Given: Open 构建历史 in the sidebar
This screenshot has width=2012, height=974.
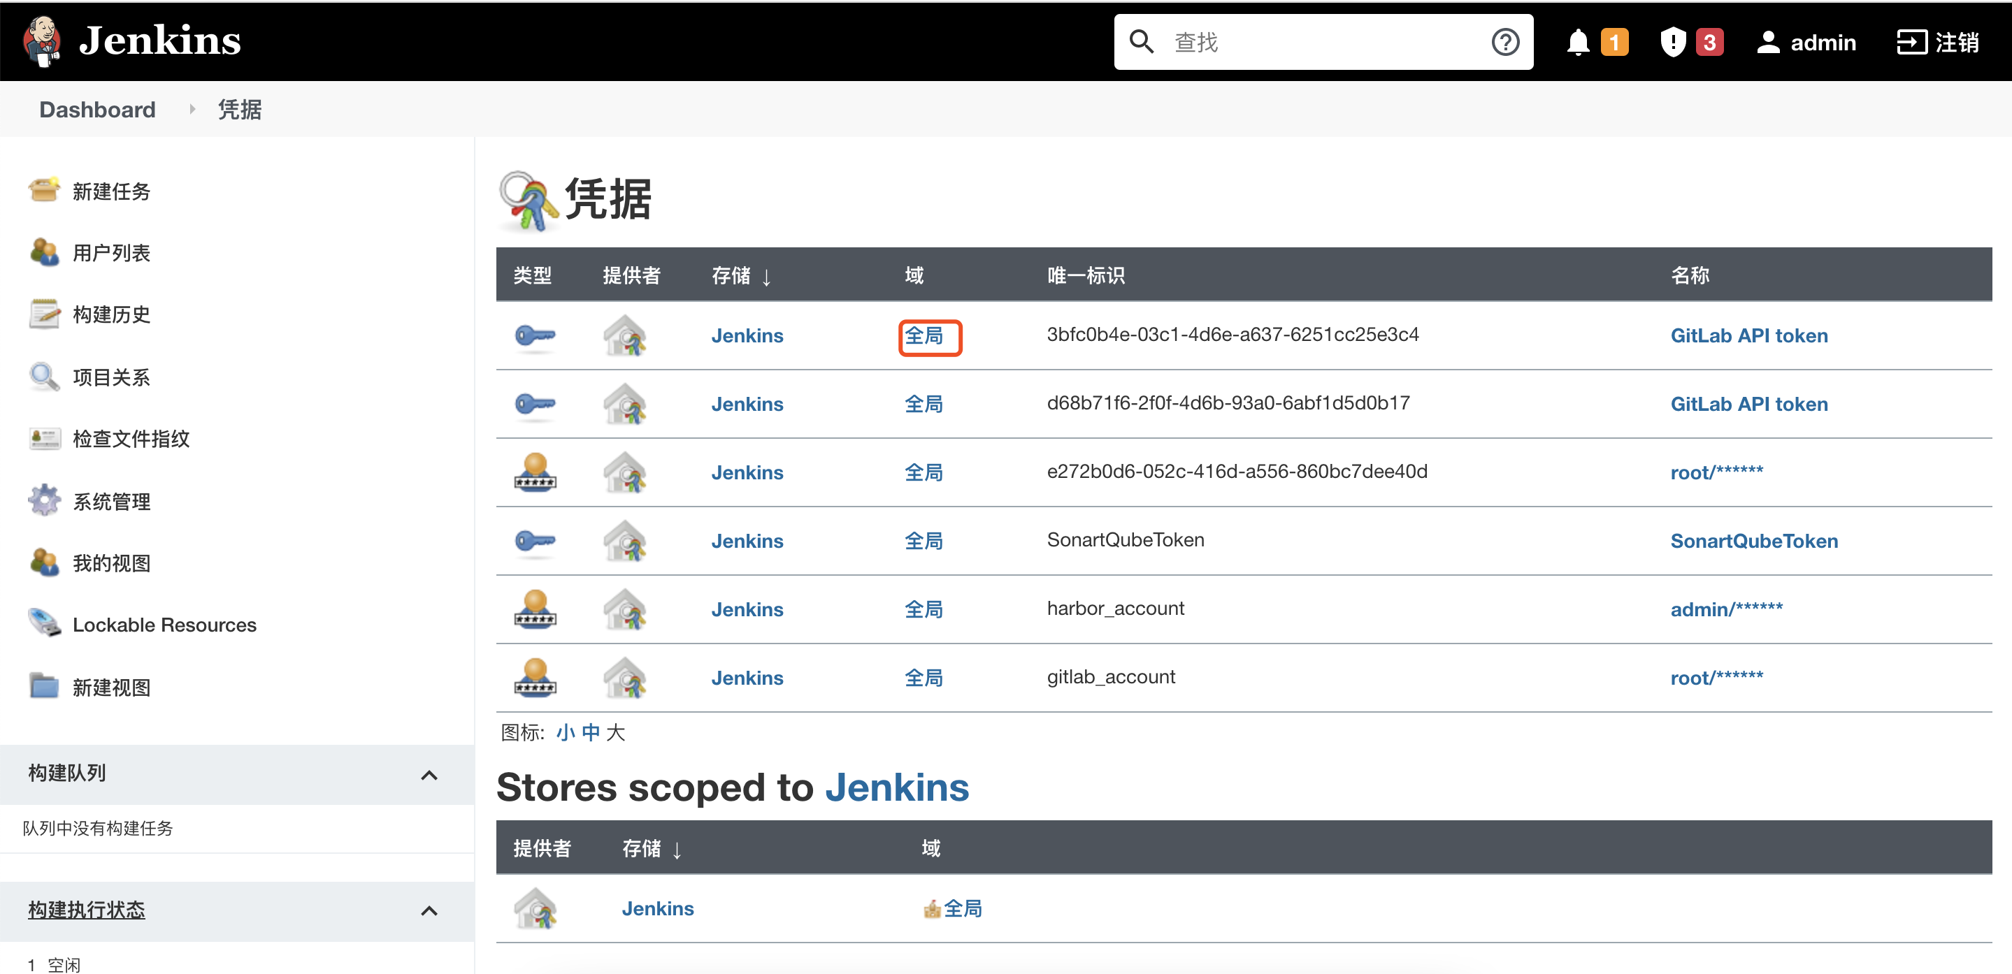Looking at the screenshot, I should point(111,314).
